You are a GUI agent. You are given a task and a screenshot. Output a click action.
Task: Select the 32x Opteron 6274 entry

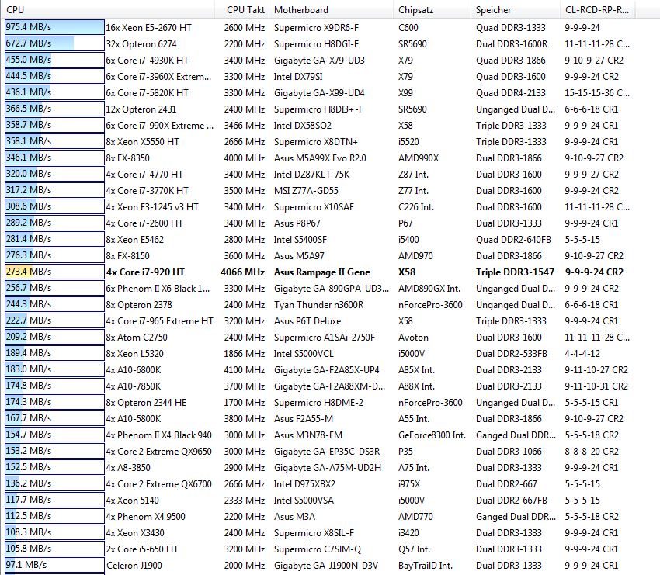[x=141, y=44]
